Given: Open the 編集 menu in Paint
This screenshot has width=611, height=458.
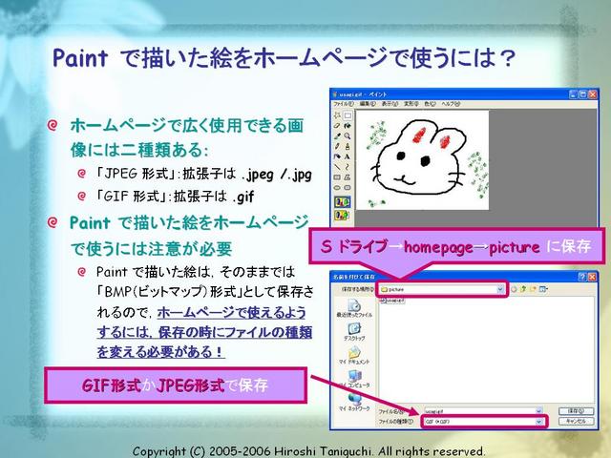Looking at the screenshot, I should point(368,104).
